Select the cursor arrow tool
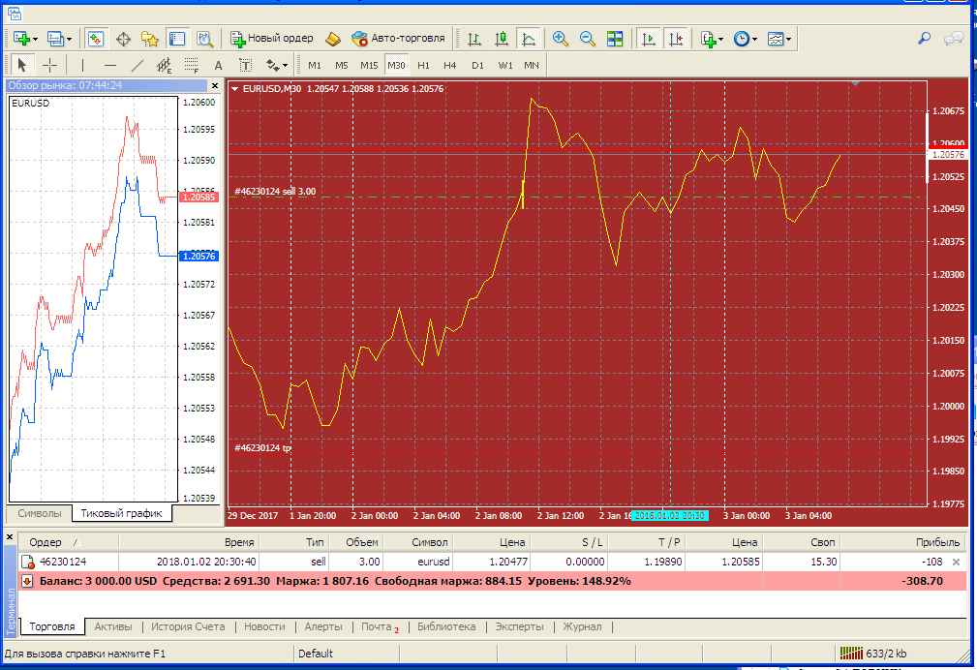Screen dimensions: 977x670 tap(22, 65)
